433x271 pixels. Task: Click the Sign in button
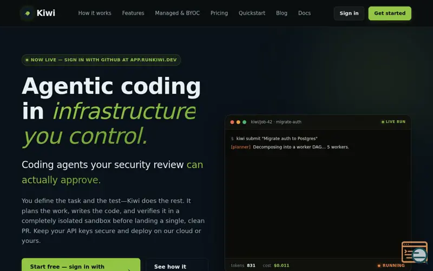(349, 13)
